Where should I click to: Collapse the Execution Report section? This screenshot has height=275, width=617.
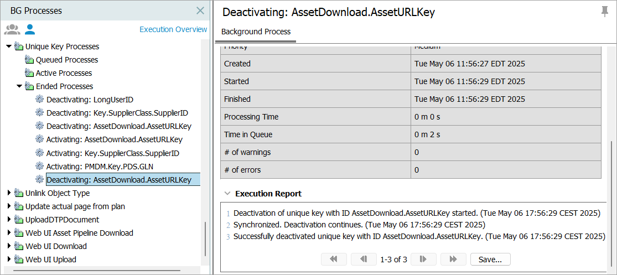227,194
